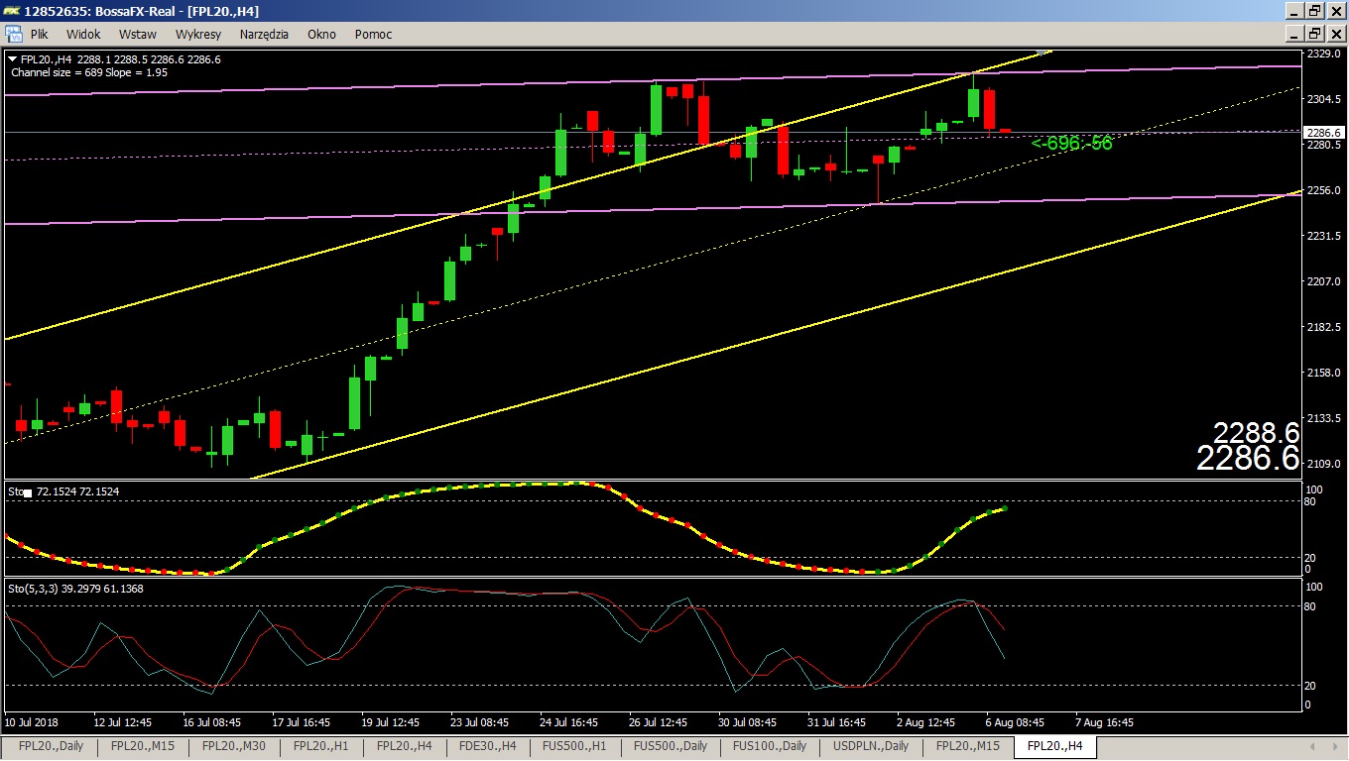This screenshot has height=761, width=1349.
Task: Click the 2329.0 price axis label
Action: pyautogui.click(x=1324, y=54)
